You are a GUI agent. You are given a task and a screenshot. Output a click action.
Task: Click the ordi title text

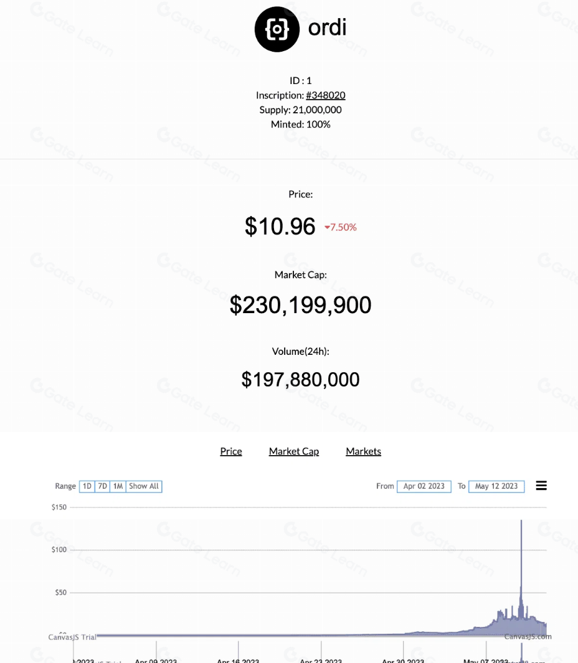(x=327, y=28)
